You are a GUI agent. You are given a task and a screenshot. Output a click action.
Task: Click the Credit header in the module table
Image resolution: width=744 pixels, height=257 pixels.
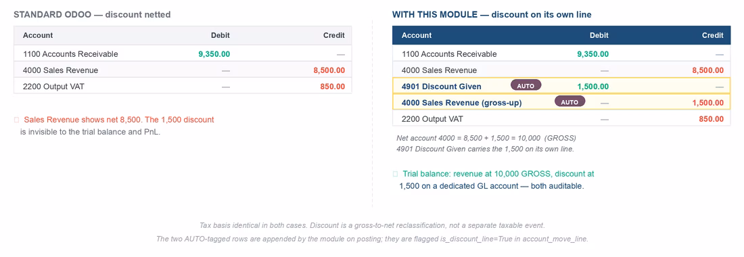(713, 35)
